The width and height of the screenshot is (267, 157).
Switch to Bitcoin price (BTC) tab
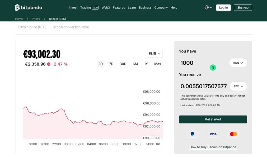[x=32, y=27]
